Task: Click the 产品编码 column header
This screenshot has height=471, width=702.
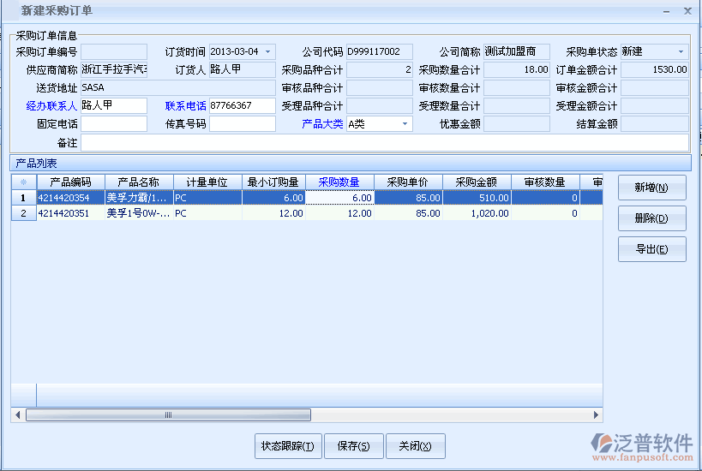Action: tap(70, 182)
